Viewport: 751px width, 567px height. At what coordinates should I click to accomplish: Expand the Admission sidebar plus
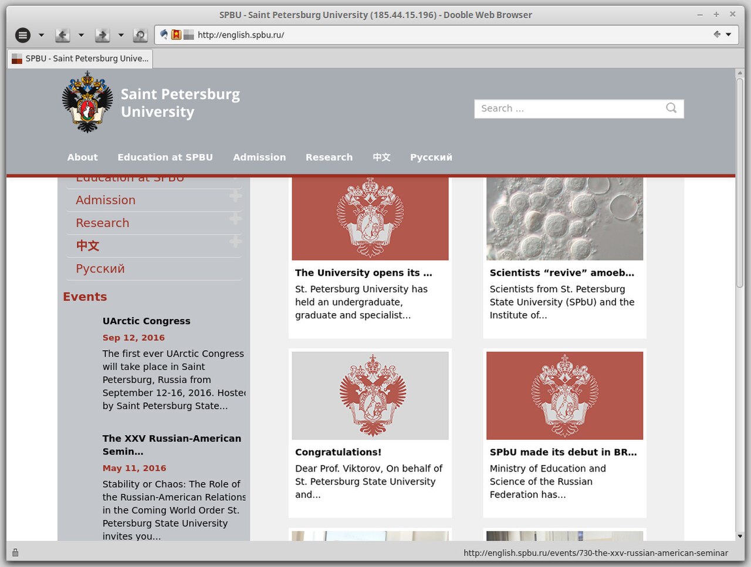(x=235, y=196)
